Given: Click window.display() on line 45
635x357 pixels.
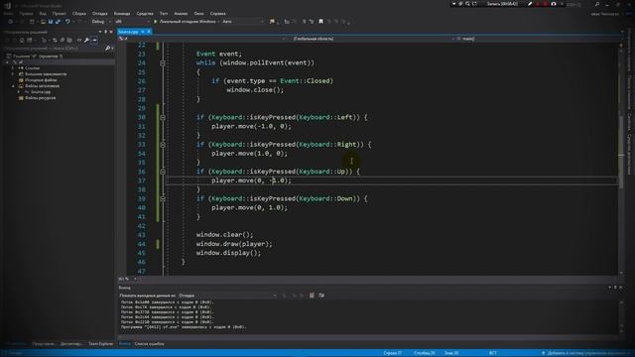Looking at the screenshot, I should coord(228,253).
